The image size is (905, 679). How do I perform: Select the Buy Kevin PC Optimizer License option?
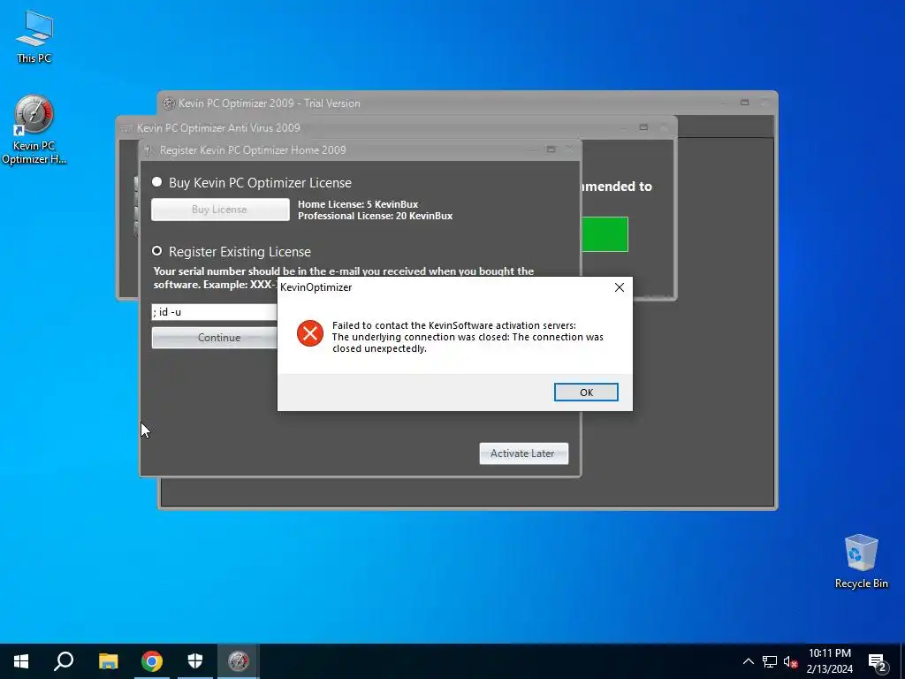click(x=157, y=182)
